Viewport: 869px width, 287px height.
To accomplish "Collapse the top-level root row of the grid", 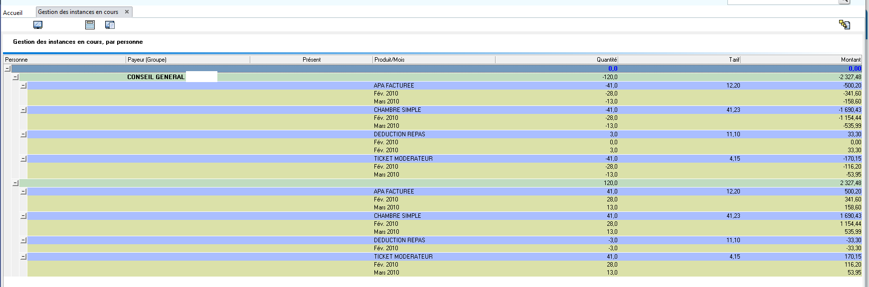I will point(7,69).
